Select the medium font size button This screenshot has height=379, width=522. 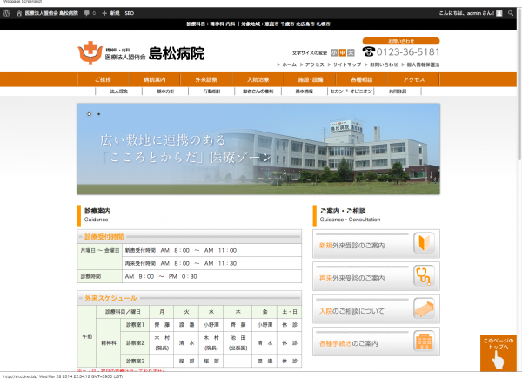[x=342, y=52]
